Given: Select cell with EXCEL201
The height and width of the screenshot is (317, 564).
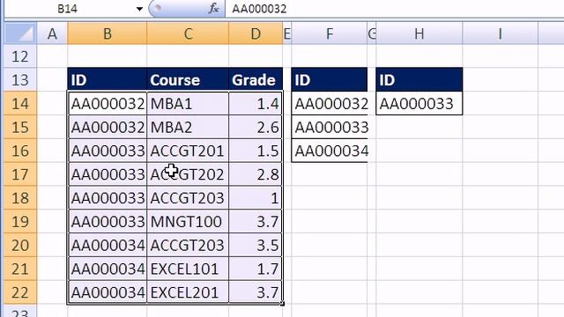Looking at the screenshot, I should 188,292.
